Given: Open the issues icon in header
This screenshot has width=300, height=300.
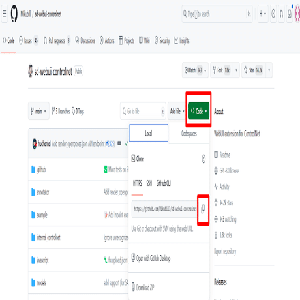Looking at the screenshot, I should pyautogui.click(x=273, y=14).
